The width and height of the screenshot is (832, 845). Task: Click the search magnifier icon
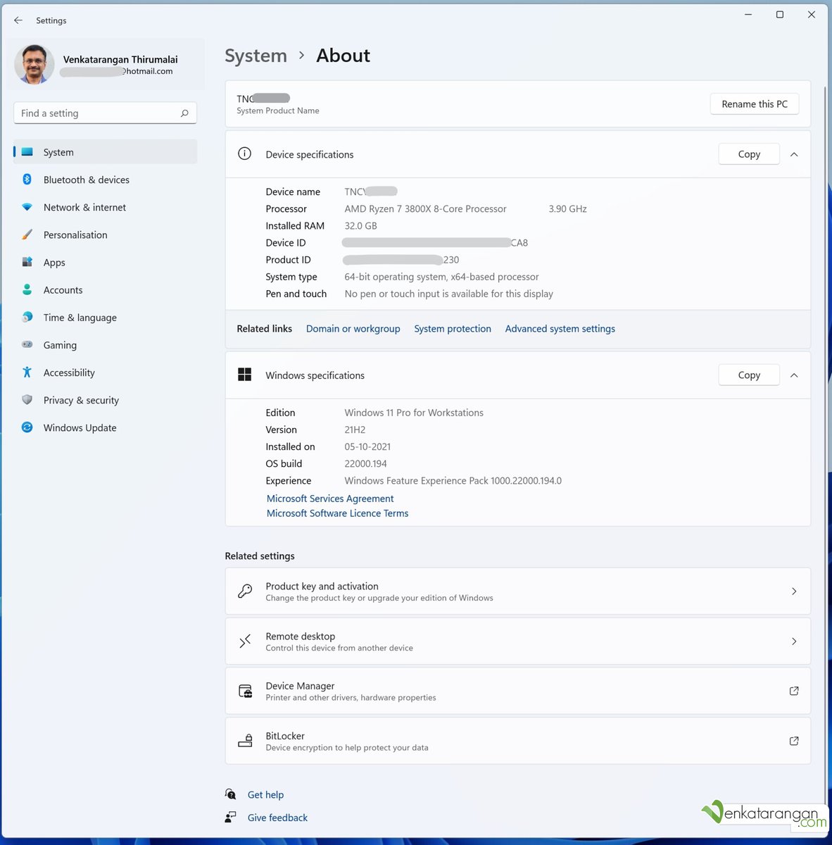coord(184,113)
